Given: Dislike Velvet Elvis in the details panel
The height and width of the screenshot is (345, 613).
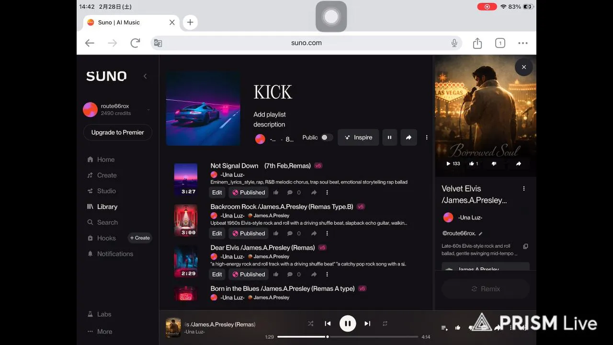Looking at the screenshot, I should pyautogui.click(x=494, y=163).
